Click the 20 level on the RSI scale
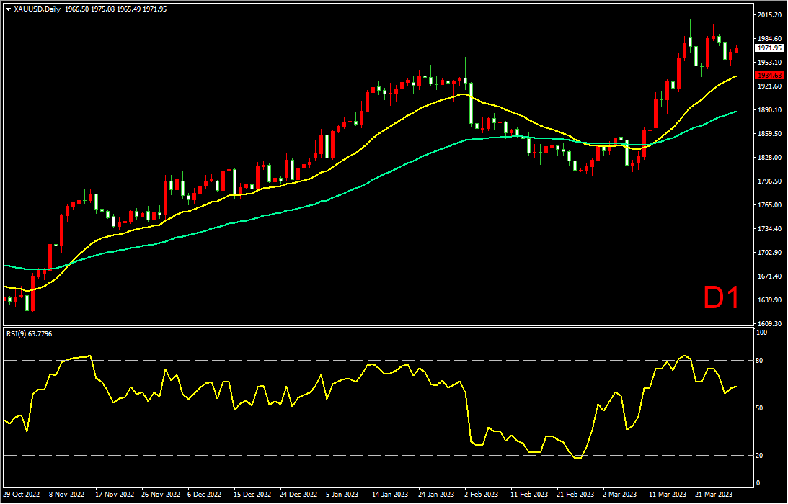The height and width of the screenshot is (504, 788). coord(759,456)
